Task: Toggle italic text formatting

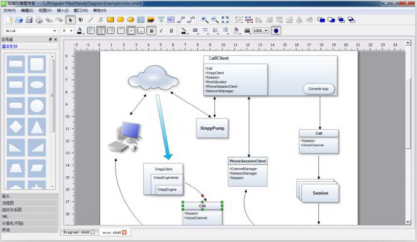Action: click(x=161, y=31)
